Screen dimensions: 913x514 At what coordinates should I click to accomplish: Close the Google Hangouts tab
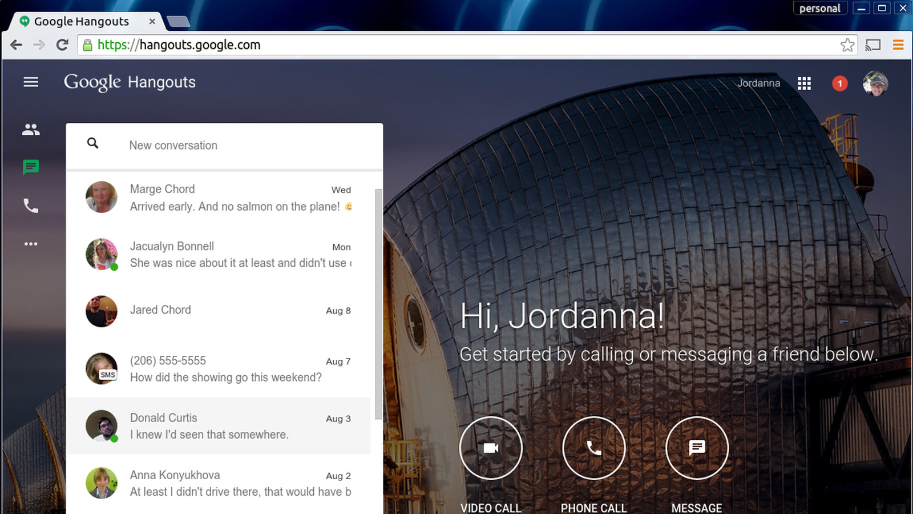click(152, 21)
